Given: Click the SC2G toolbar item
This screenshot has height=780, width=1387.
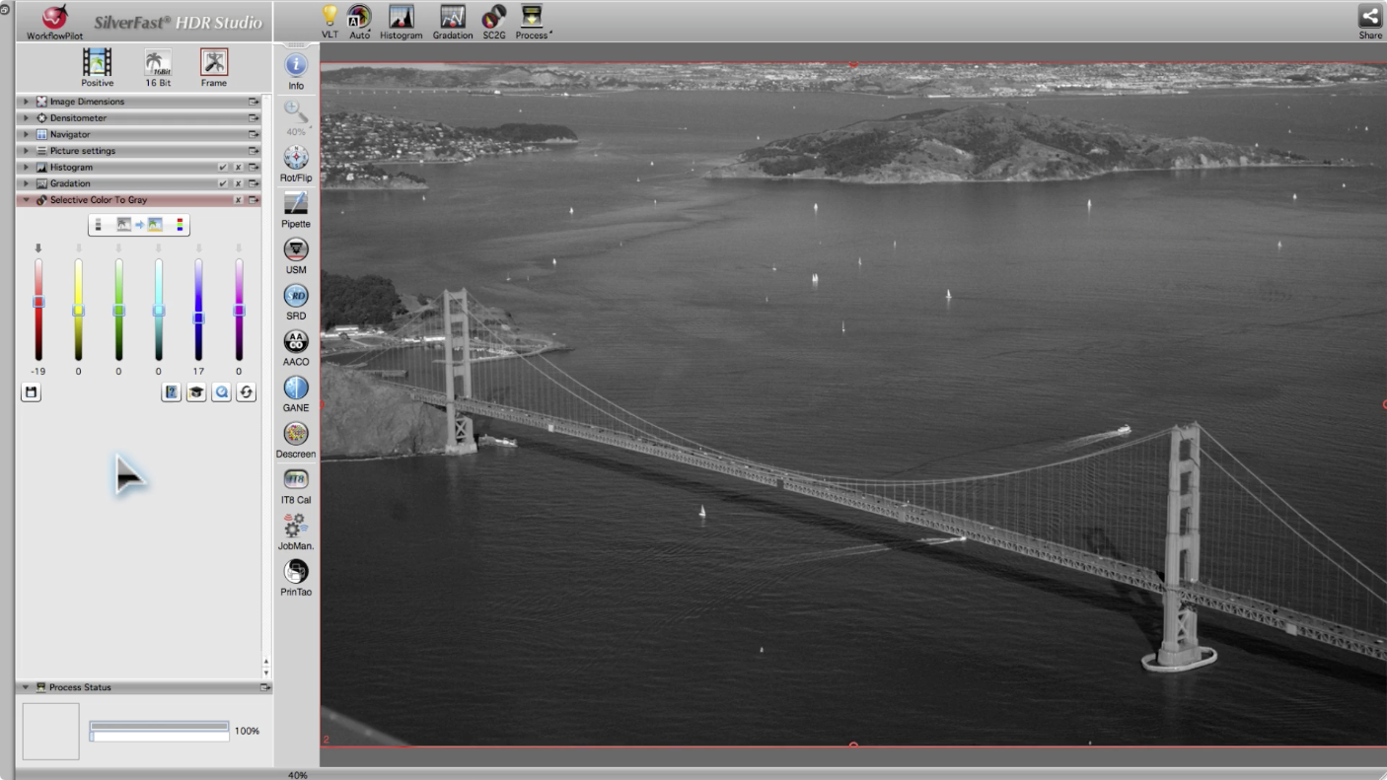Looking at the screenshot, I should pos(493,17).
